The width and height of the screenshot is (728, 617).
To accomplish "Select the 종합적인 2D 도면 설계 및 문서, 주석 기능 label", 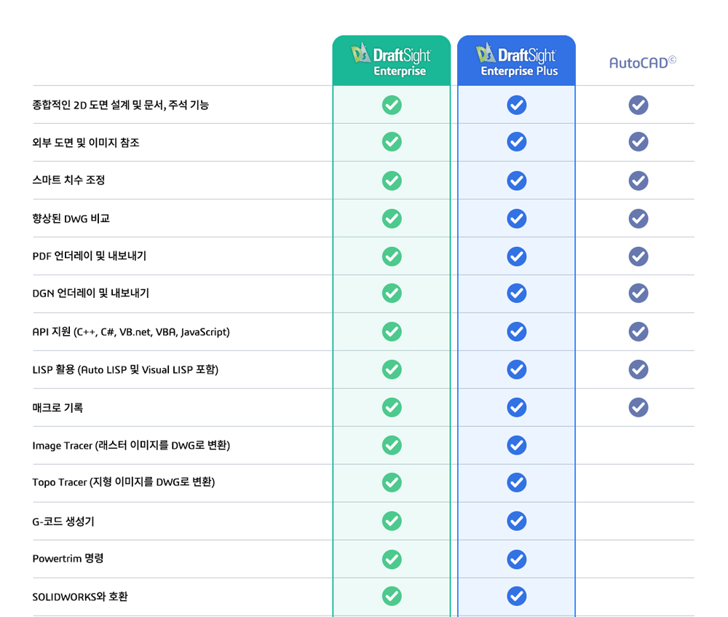I will click(x=121, y=105).
